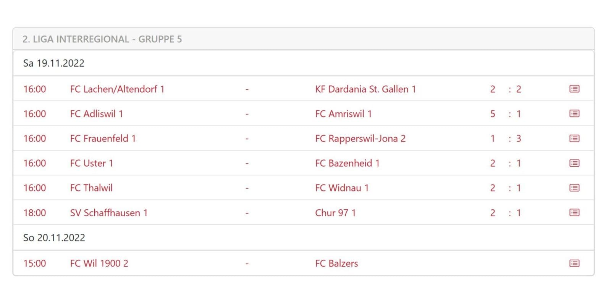Select the FC Widnau 1 team name
The height and width of the screenshot is (302, 611).
[x=341, y=188]
